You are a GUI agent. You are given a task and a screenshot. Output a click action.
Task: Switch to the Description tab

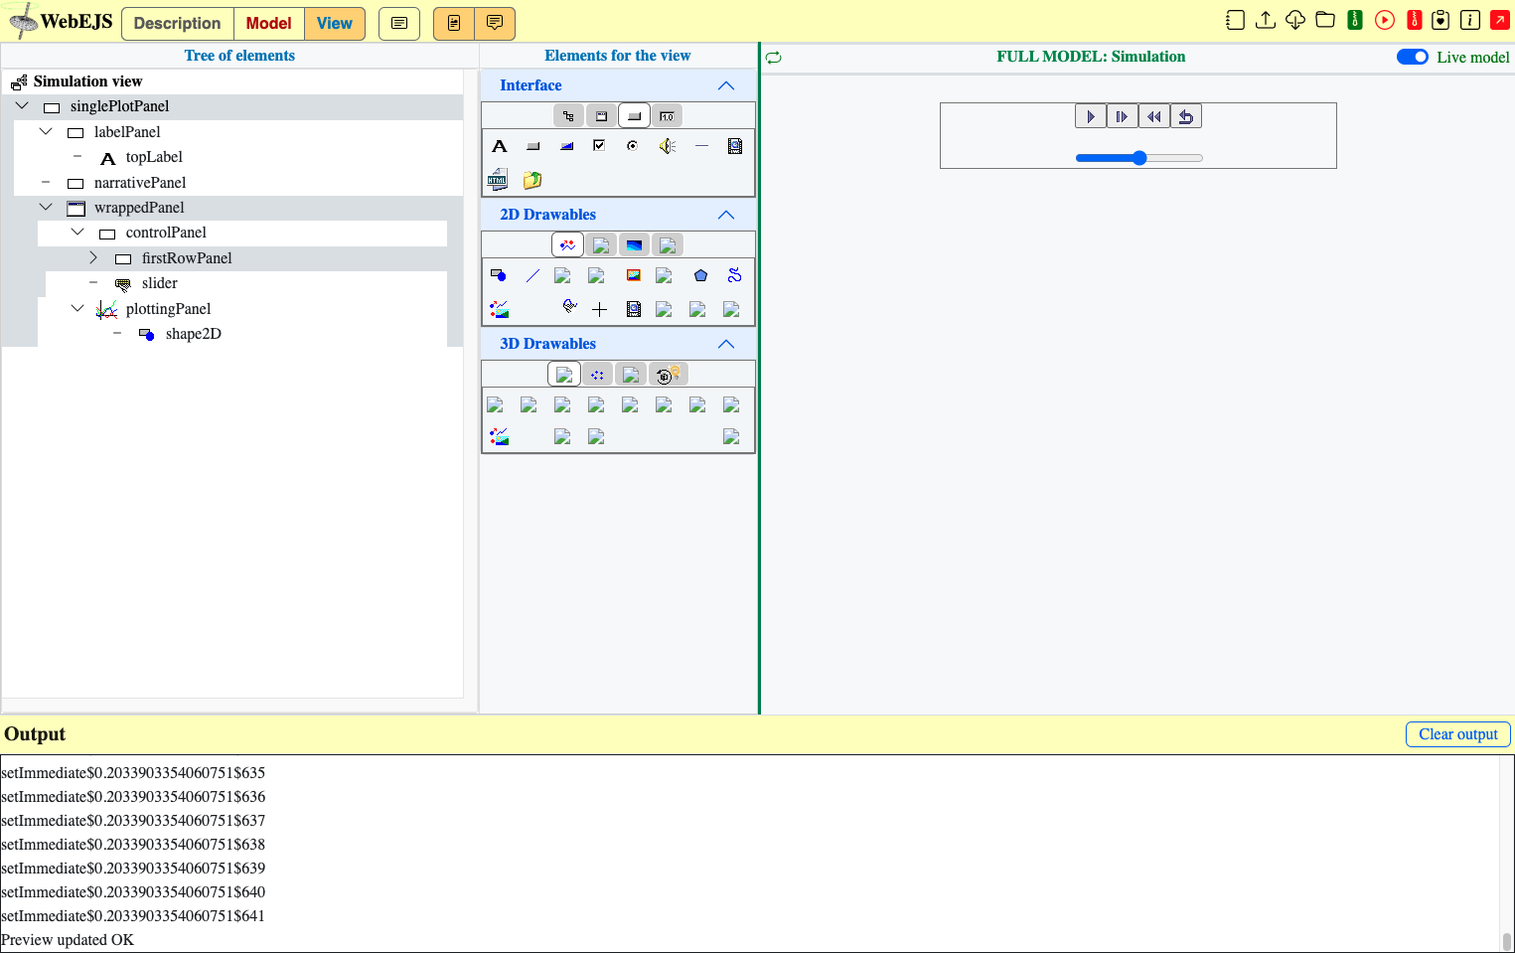point(178,24)
